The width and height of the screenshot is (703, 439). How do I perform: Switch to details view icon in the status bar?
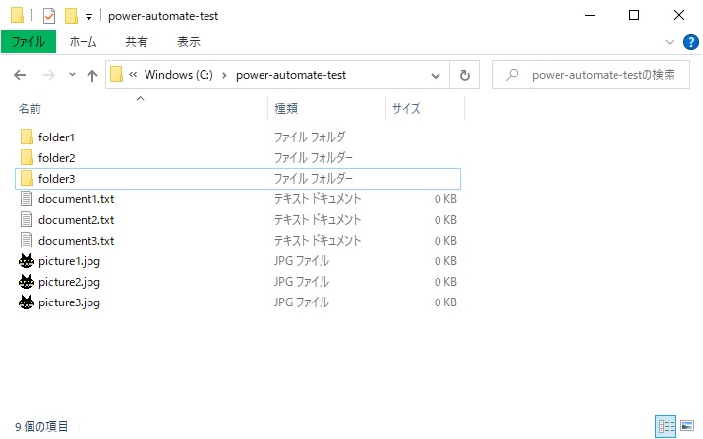pyautogui.click(x=666, y=426)
